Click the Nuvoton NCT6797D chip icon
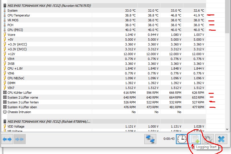The image size is (231, 154). 5,6
